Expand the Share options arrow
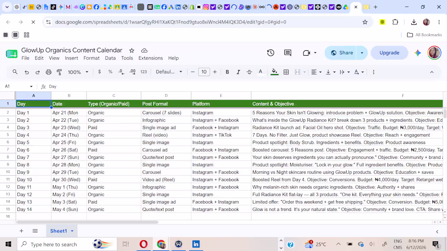This screenshot has height=251, width=447. [x=362, y=53]
